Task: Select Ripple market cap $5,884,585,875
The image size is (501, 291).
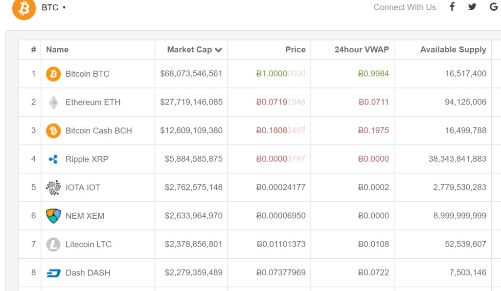Action: pos(194,159)
